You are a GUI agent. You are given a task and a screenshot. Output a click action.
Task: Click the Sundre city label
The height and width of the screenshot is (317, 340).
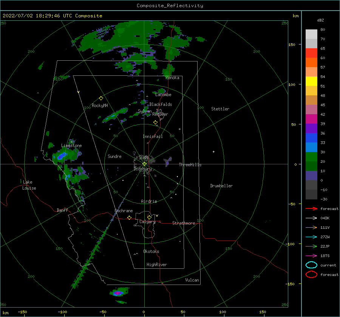tap(114, 156)
